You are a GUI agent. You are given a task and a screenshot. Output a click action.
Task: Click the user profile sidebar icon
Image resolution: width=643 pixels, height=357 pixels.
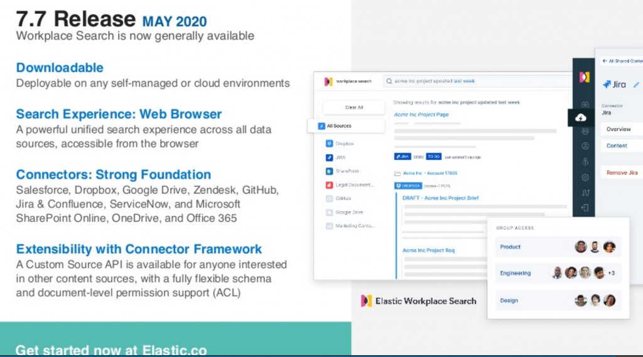tap(585, 146)
